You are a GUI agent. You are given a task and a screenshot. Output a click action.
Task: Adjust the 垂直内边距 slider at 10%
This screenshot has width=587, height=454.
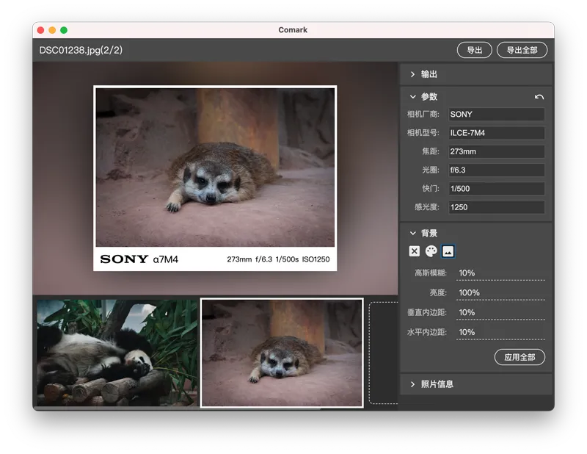coord(500,313)
